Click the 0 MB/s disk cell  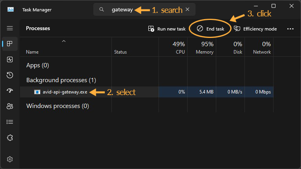tap(230, 92)
